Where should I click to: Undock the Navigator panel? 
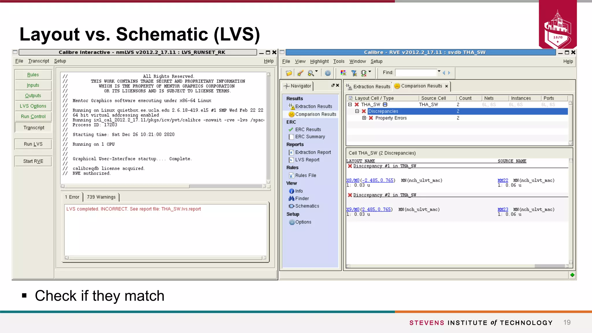pos(333,85)
